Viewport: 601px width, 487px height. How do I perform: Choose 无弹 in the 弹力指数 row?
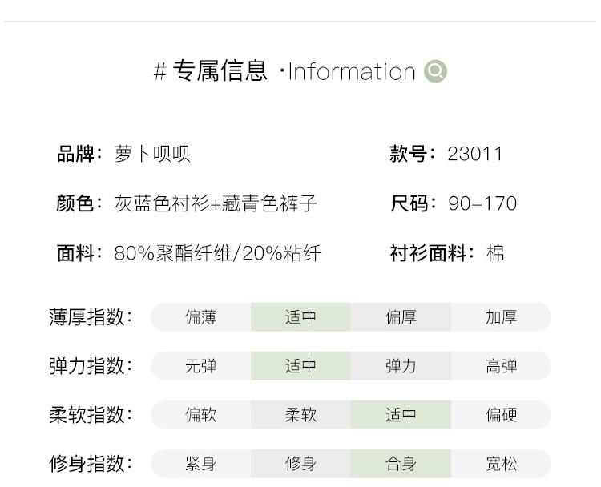[200, 366]
